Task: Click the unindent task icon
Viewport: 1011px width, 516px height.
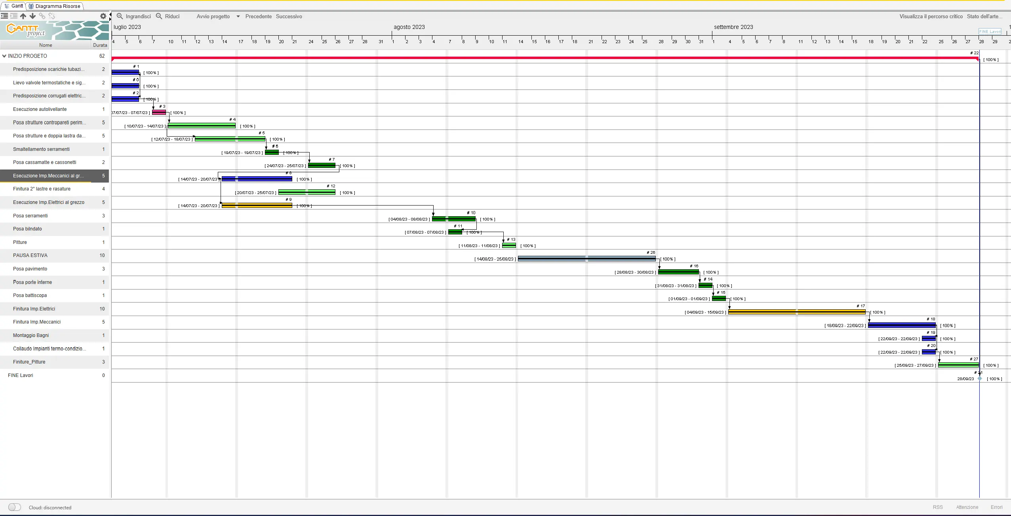Action: [4, 16]
